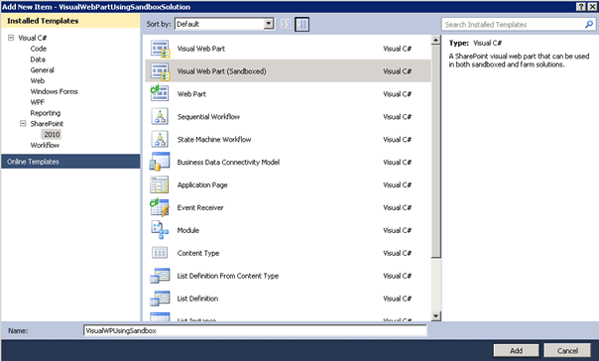
Task: Click the List Definition From Content Type icon
Action: click(160, 276)
